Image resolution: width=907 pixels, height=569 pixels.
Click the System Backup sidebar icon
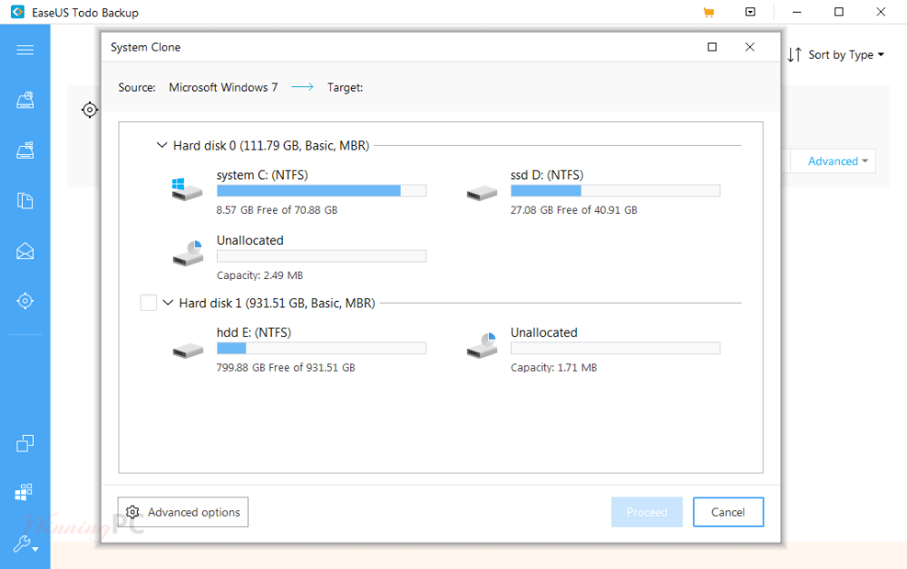point(25,150)
